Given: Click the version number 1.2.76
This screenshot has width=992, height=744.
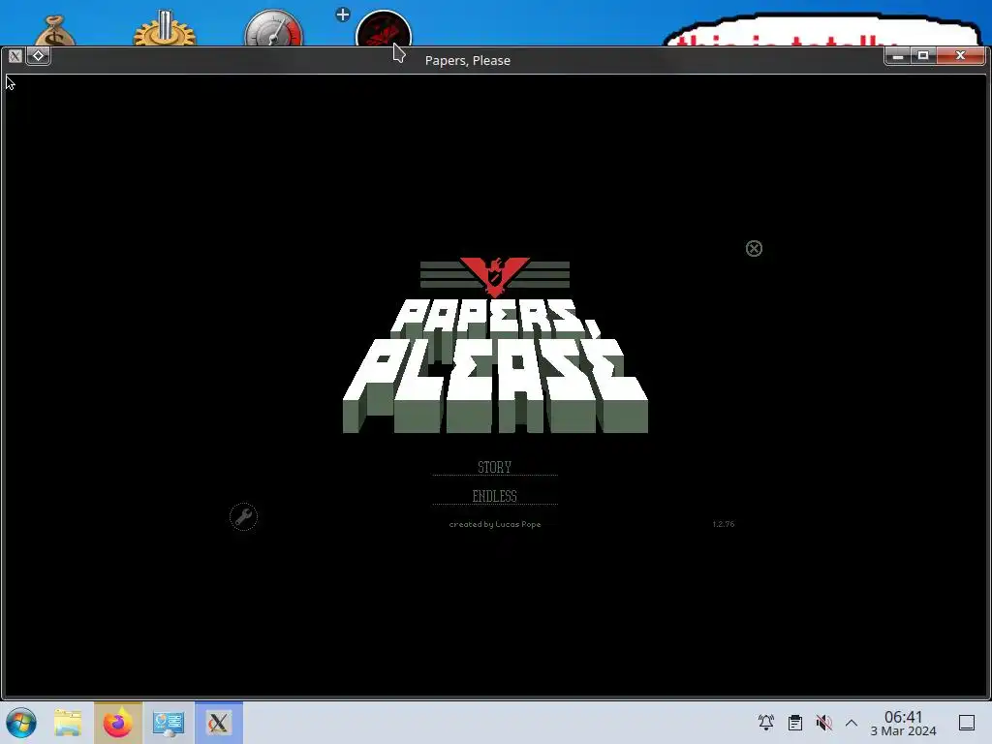Looking at the screenshot, I should point(723,524).
